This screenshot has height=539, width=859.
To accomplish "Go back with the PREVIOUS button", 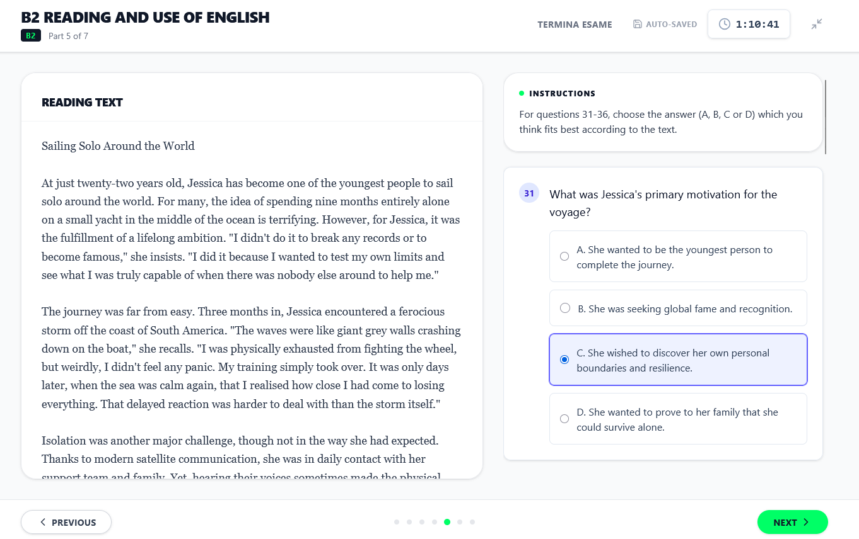I will 66,522.
